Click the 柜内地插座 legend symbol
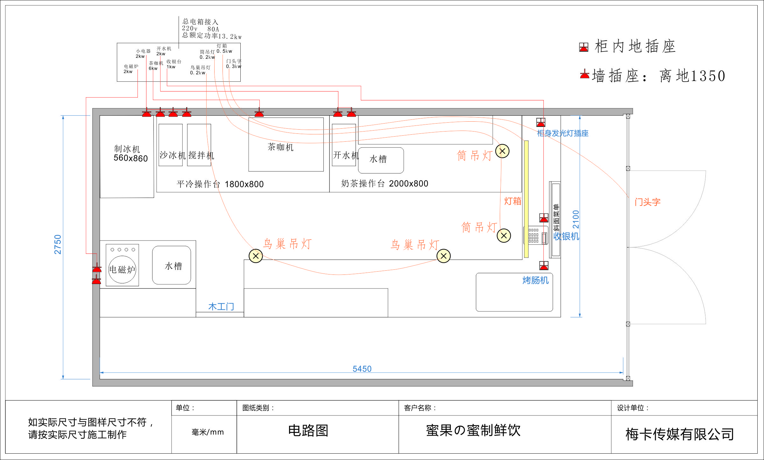The image size is (764, 460). [x=584, y=47]
